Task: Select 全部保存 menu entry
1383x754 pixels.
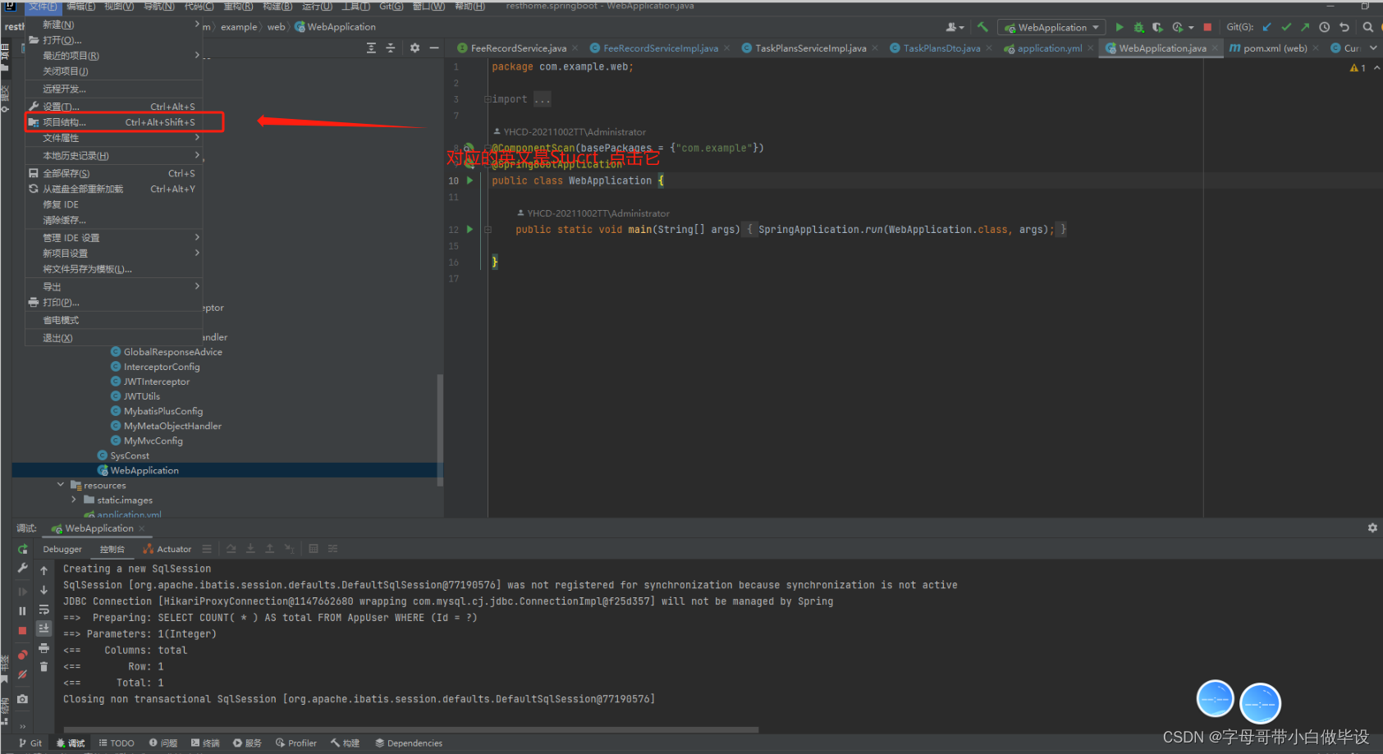Action: (113, 173)
